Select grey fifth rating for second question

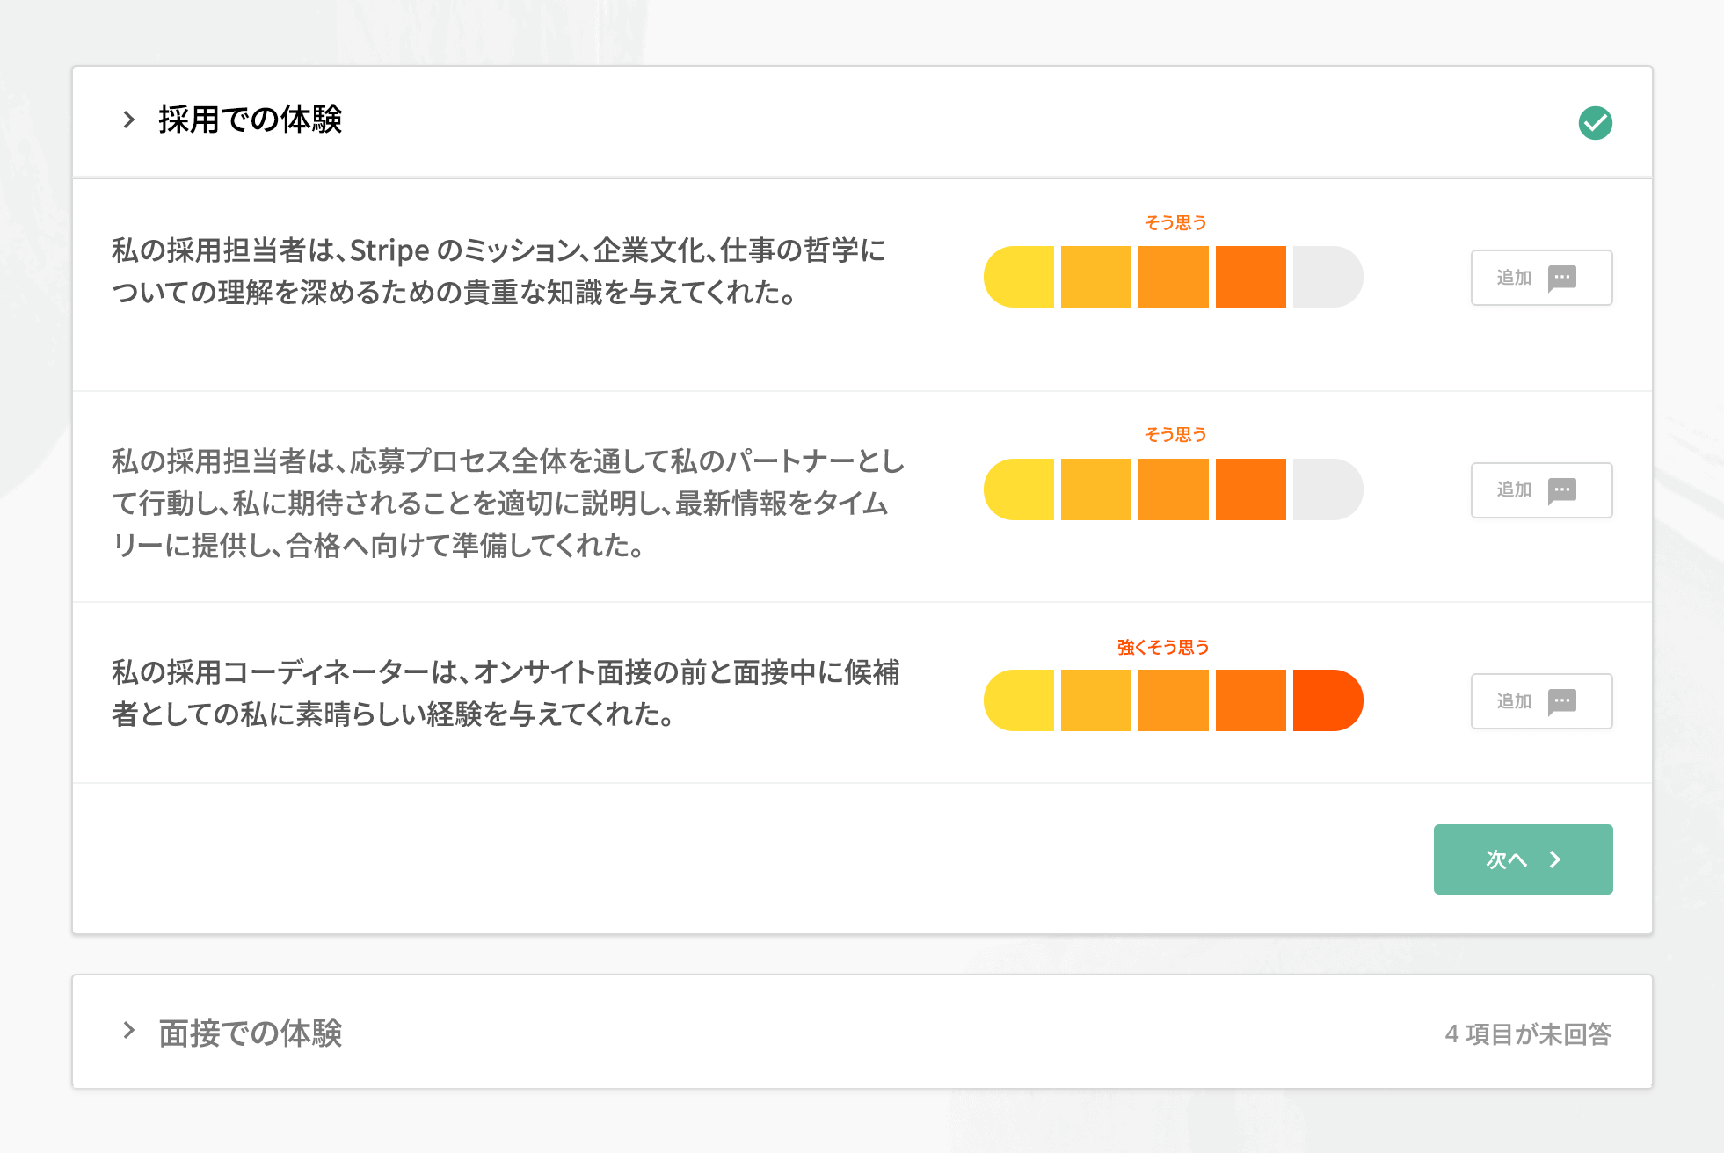click(1328, 489)
